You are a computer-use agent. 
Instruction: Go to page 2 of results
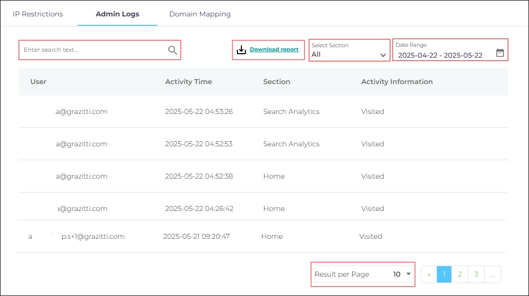pyautogui.click(x=460, y=274)
